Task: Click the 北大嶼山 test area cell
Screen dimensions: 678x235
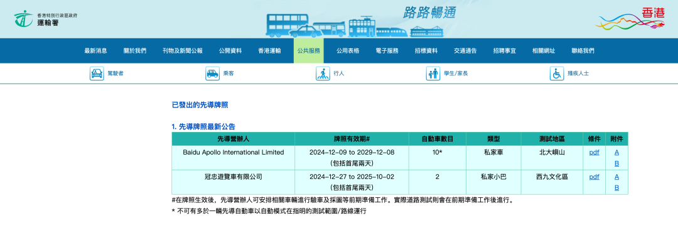Action: click(552, 158)
